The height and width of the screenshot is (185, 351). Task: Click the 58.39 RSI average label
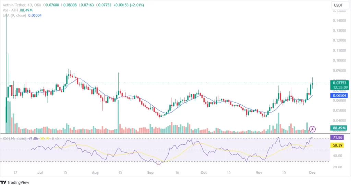tap(337, 145)
